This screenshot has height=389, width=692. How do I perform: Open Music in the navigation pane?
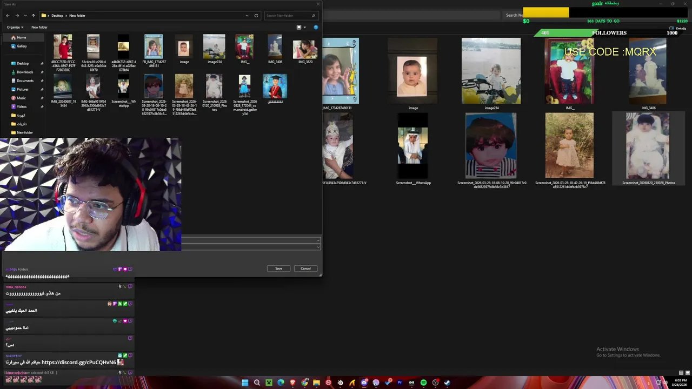(21, 98)
